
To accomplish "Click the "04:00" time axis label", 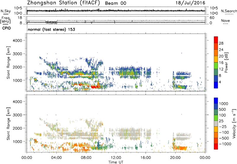I will pyautogui.click(x=57, y=157).
